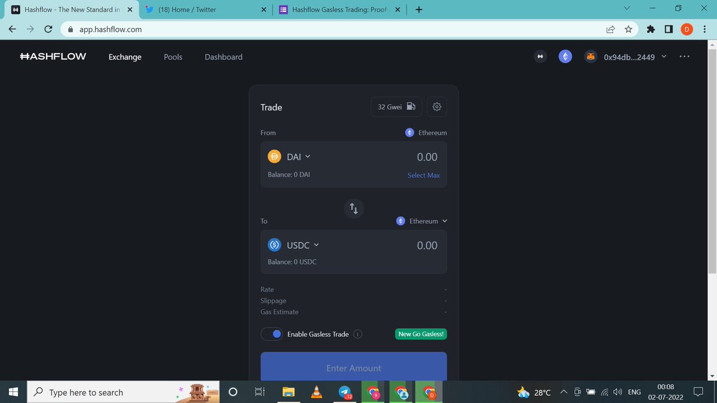
Task: Click the ENG language indicator
Action: point(635,392)
